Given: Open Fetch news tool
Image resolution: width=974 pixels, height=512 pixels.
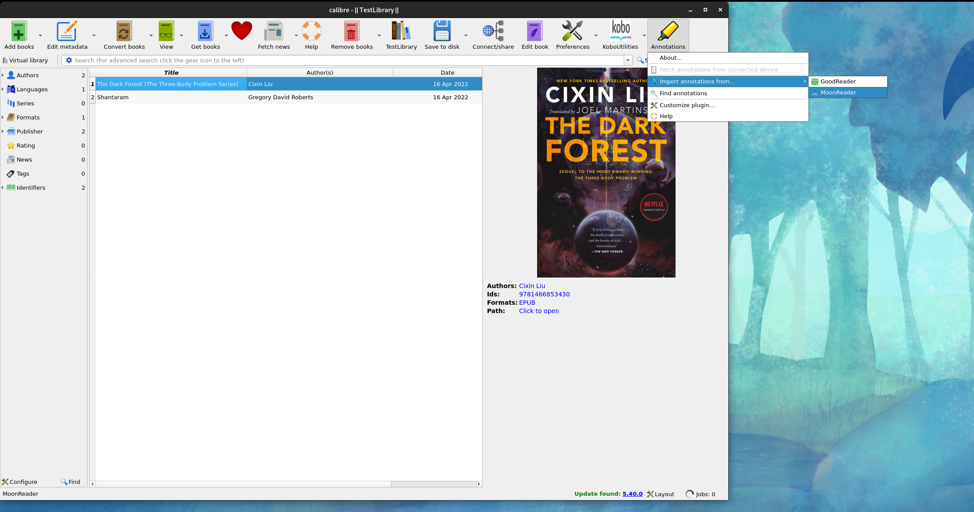Looking at the screenshot, I should 273,32.
